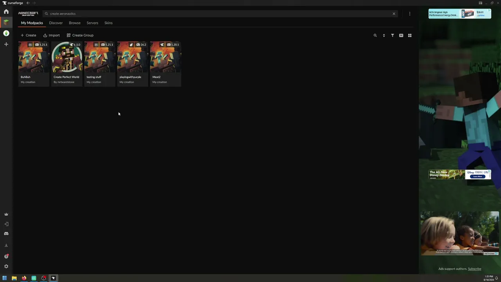Open the help icon with red badge
Screen dimensions: 501x282
(6, 257)
